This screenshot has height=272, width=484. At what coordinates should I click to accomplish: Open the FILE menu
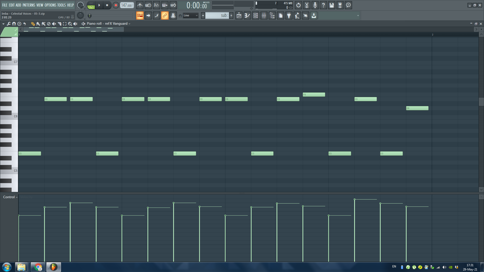pyautogui.click(x=5, y=5)
